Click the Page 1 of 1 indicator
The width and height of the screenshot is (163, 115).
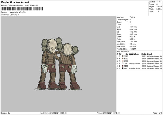157,113
